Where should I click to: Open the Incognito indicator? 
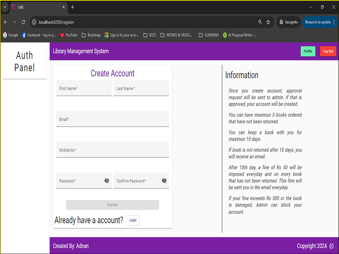[x=288, y=22]
